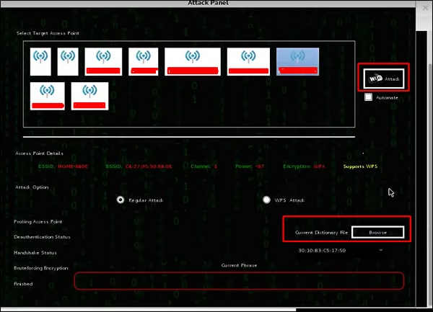The width and height of the screenshot is (433, 312).
Task: Click the Attack Option heading
Action: tap(32, 187)
